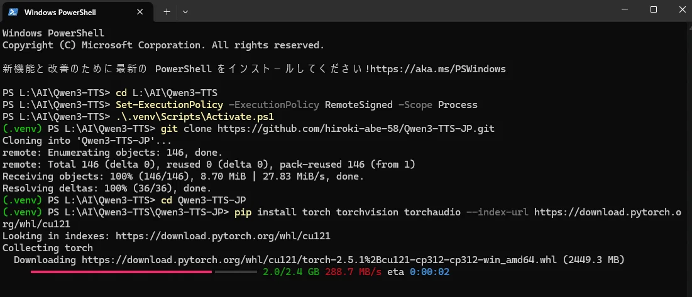Click the pink pip download progress bar

click(x=121, y=272)
